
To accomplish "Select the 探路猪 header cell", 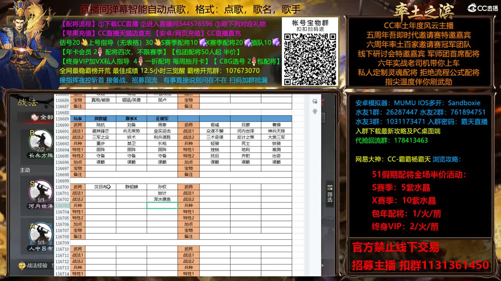I will tap(100, 118).
